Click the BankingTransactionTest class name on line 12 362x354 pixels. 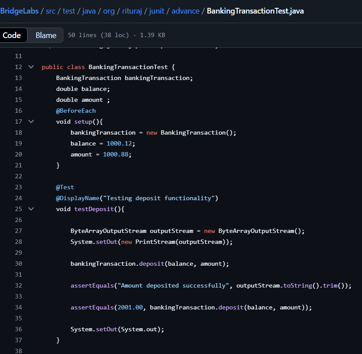[x=128, y=67]
